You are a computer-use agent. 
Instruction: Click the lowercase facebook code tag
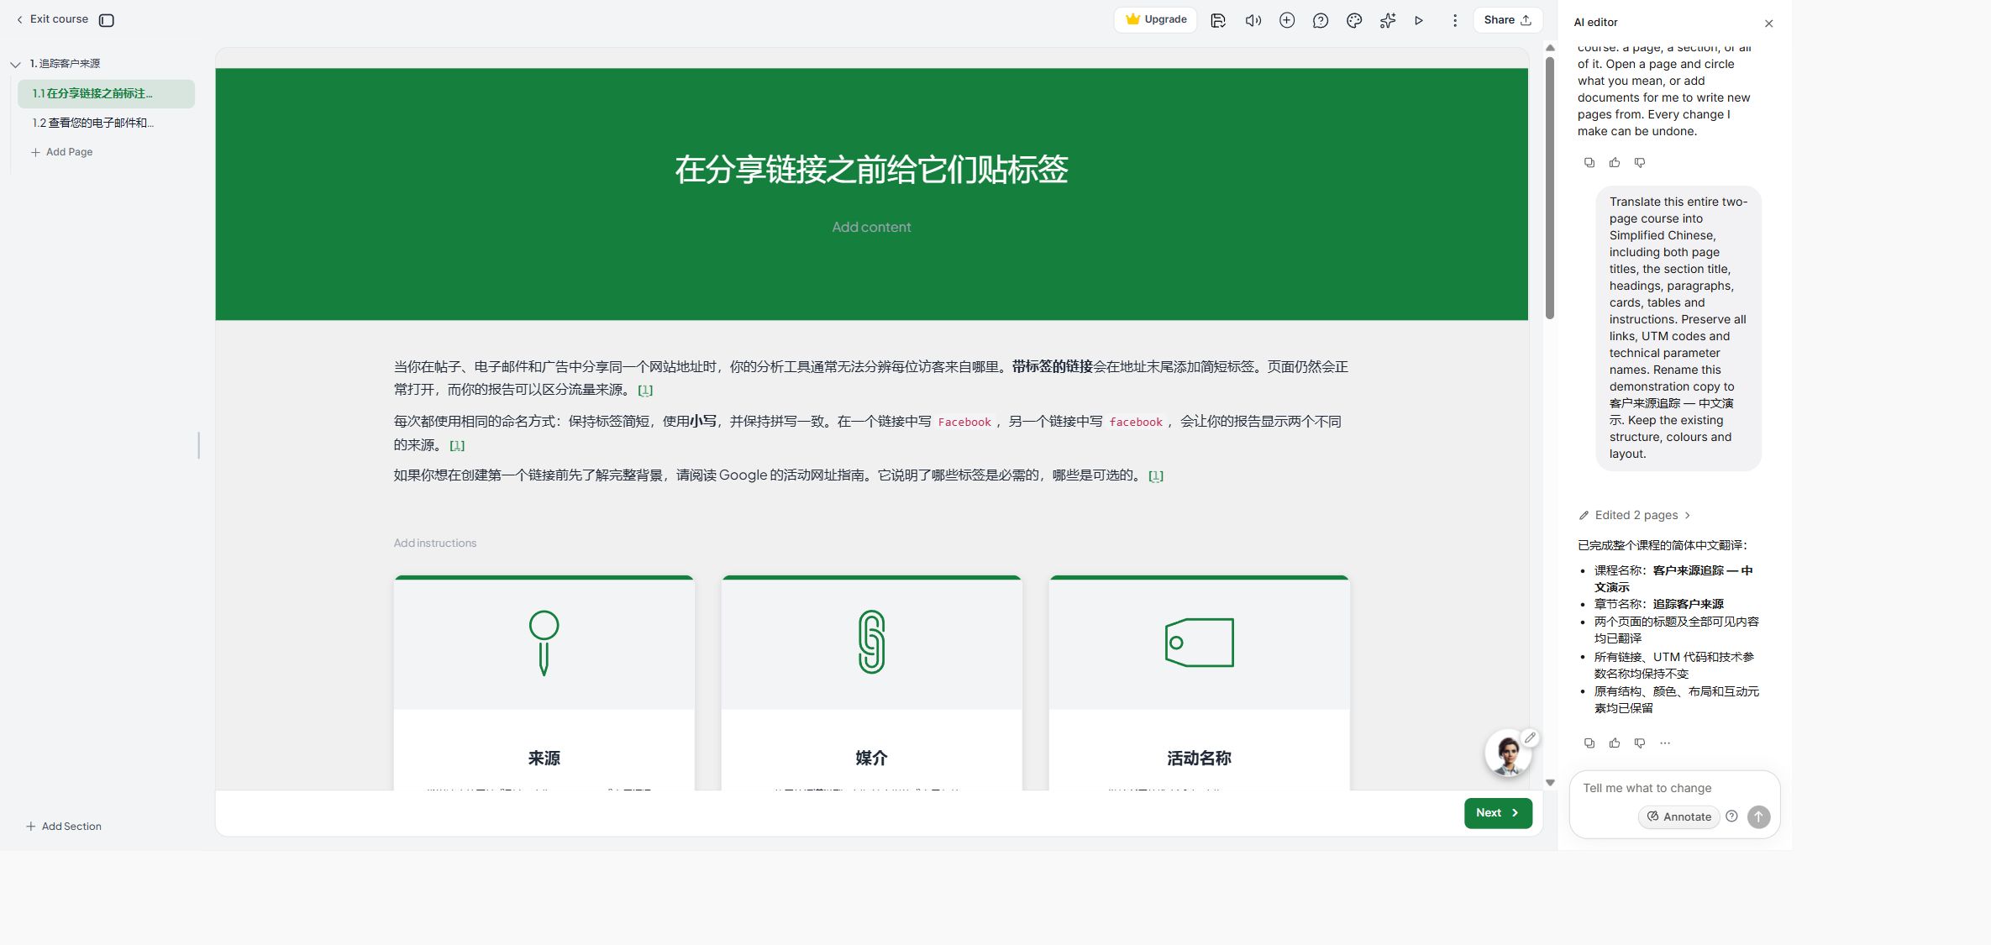[1136, 423]
